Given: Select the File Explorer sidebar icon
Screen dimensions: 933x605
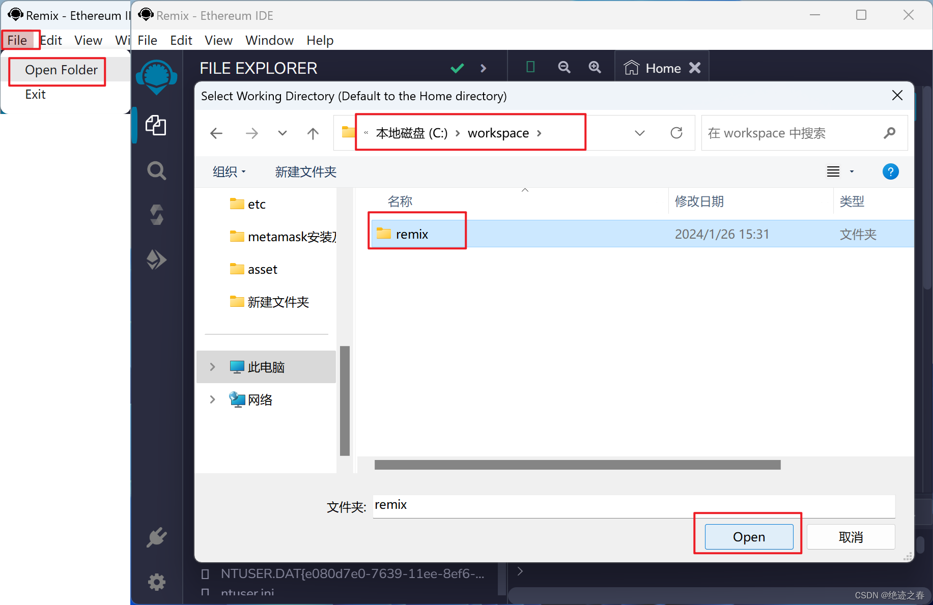Looking at the screenshot, I should click(x=156, y=126).
